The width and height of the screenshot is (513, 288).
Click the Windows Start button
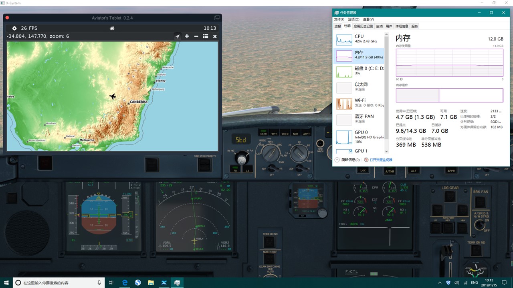click(6, 282)
